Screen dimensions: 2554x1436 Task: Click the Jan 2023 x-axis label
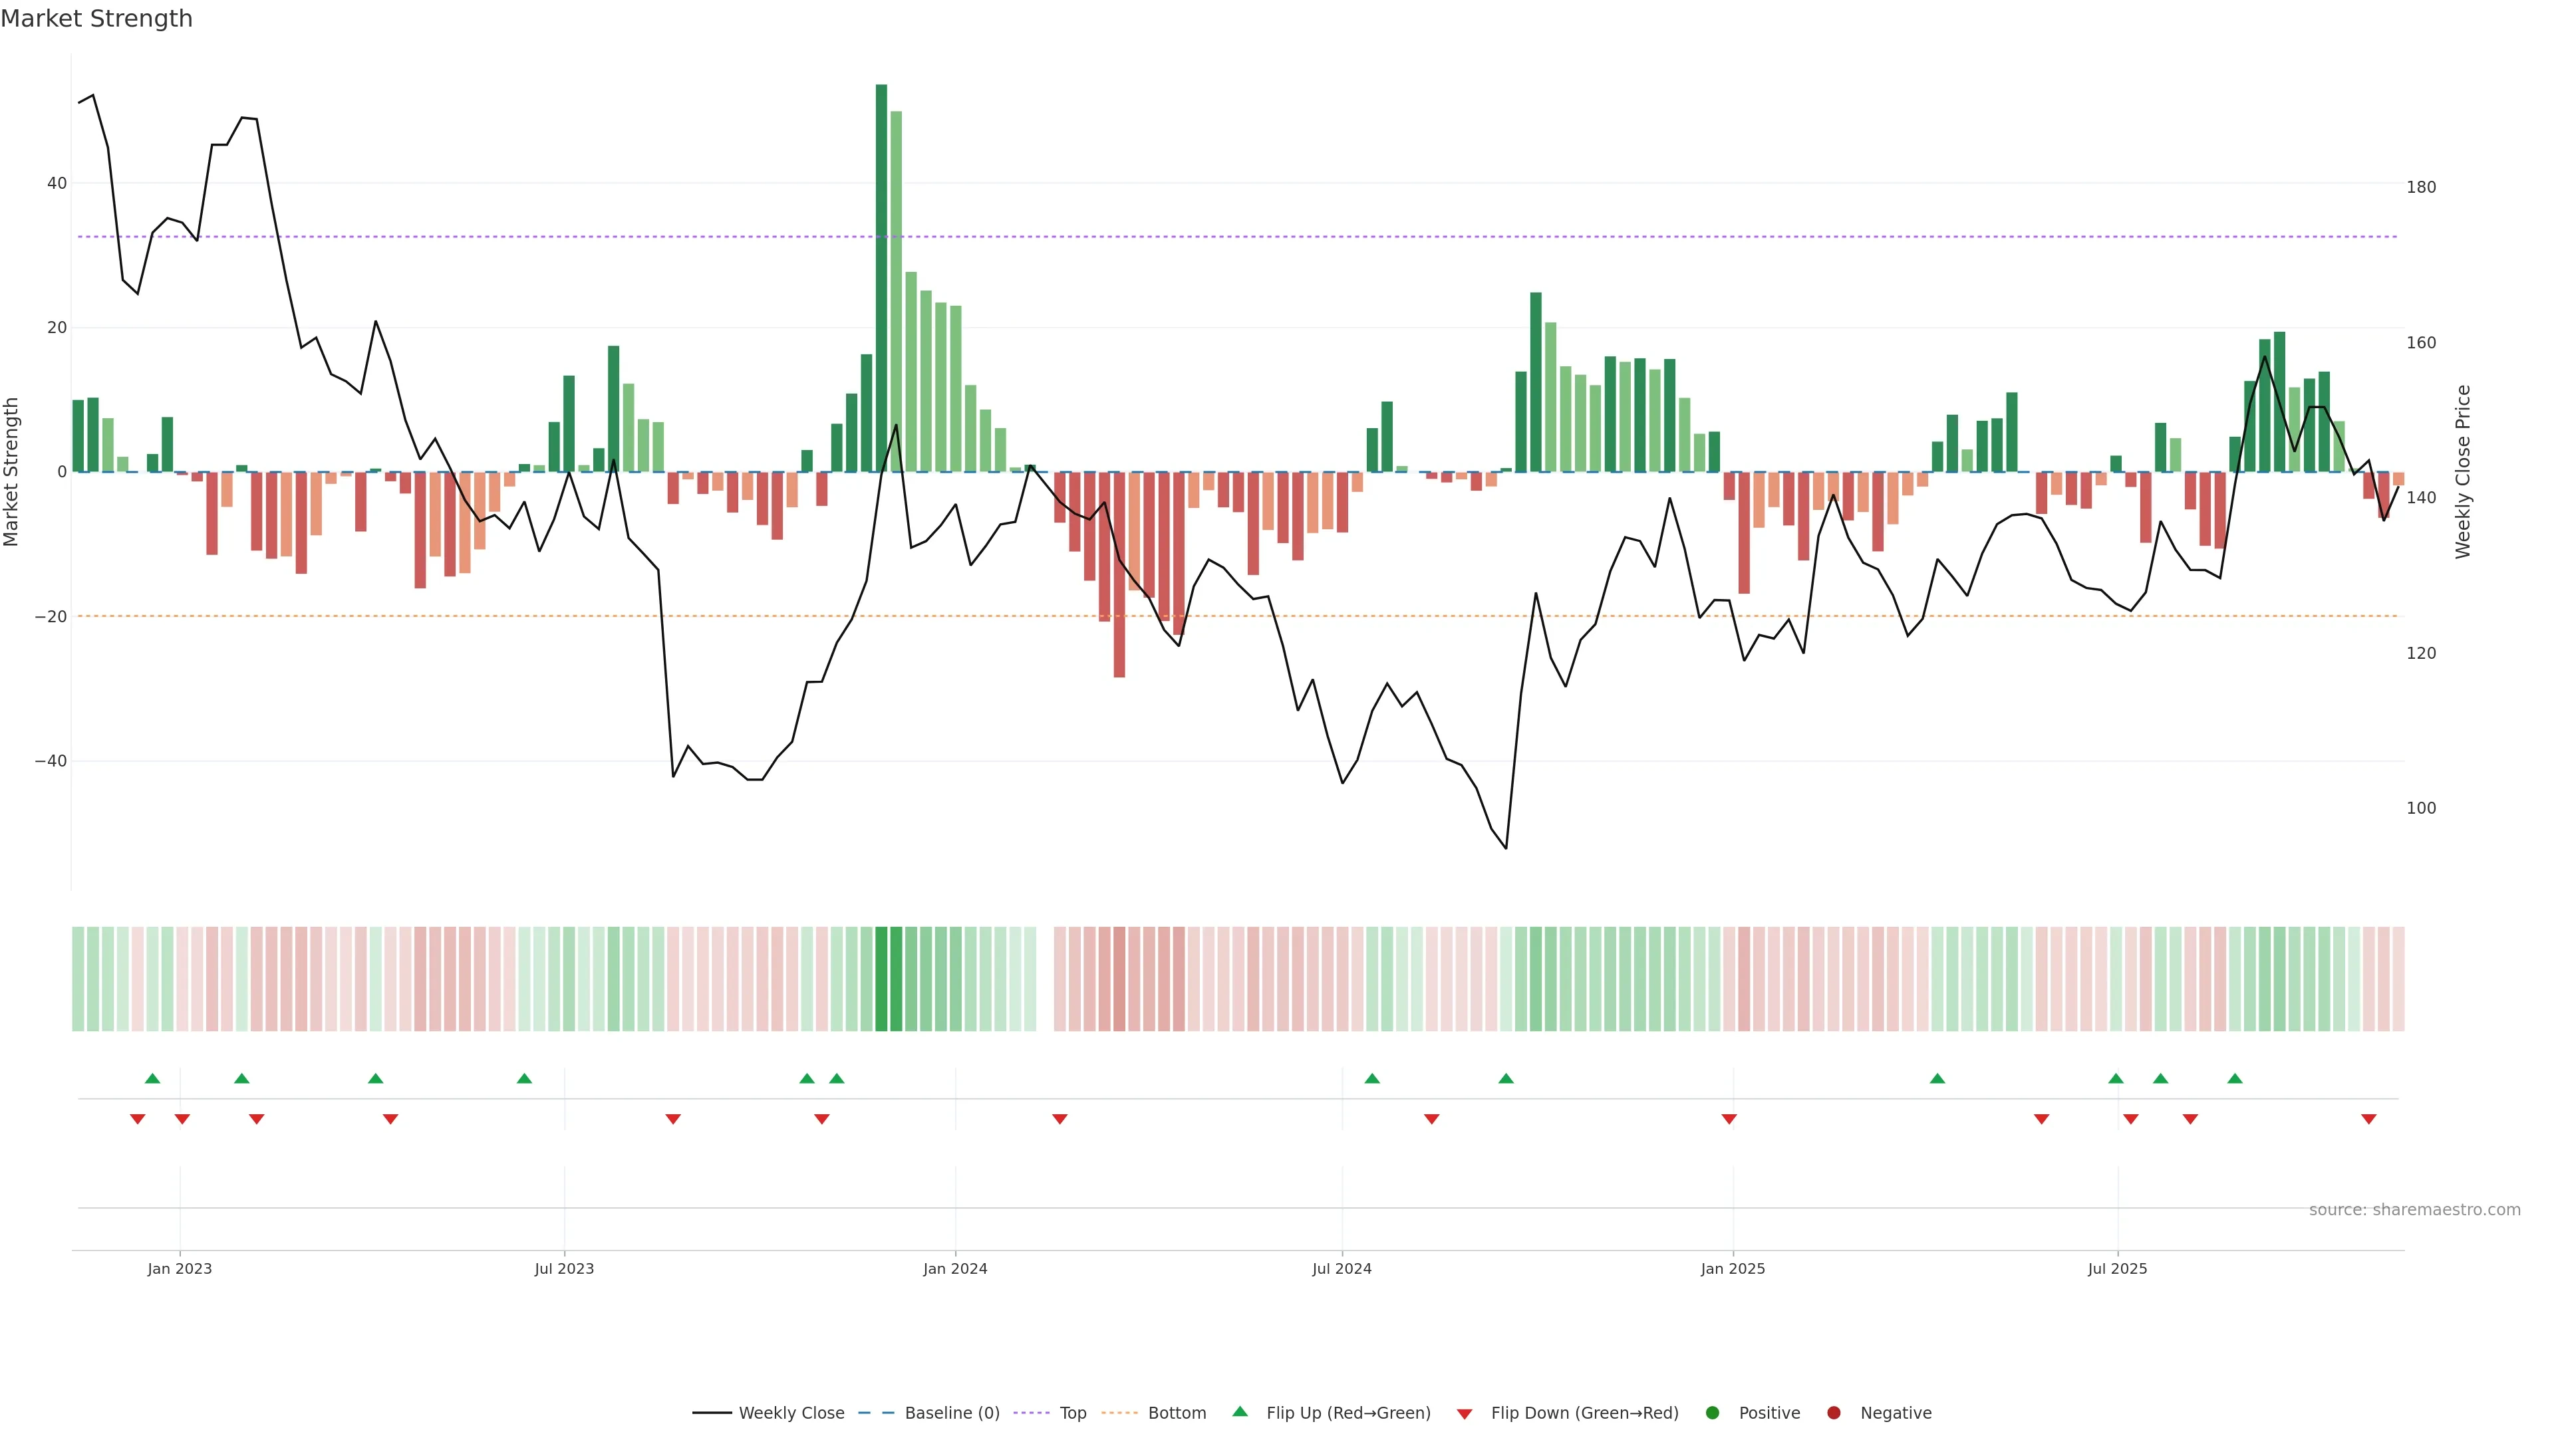point(180,1268)
